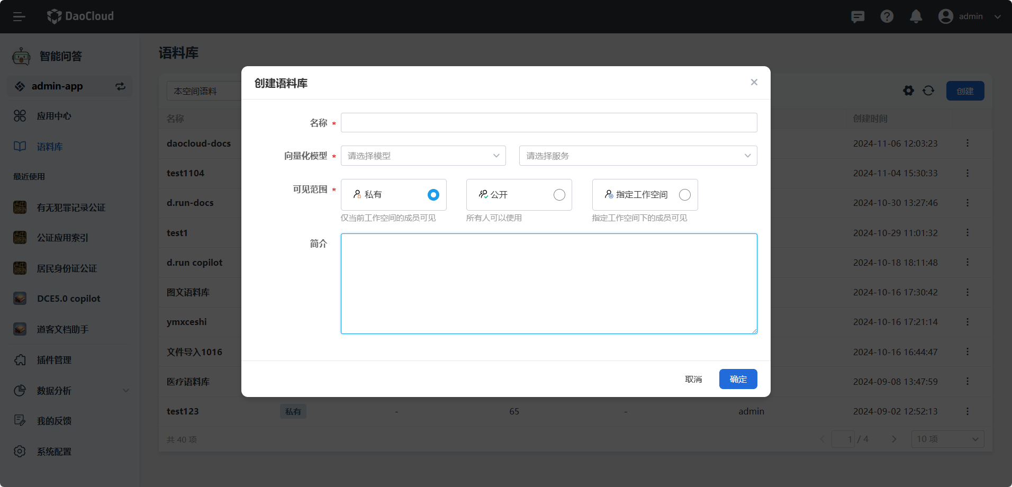Go to 插件管理 in the sidebar
Viewport: 1012px width, 487px height.
[54, 360]
